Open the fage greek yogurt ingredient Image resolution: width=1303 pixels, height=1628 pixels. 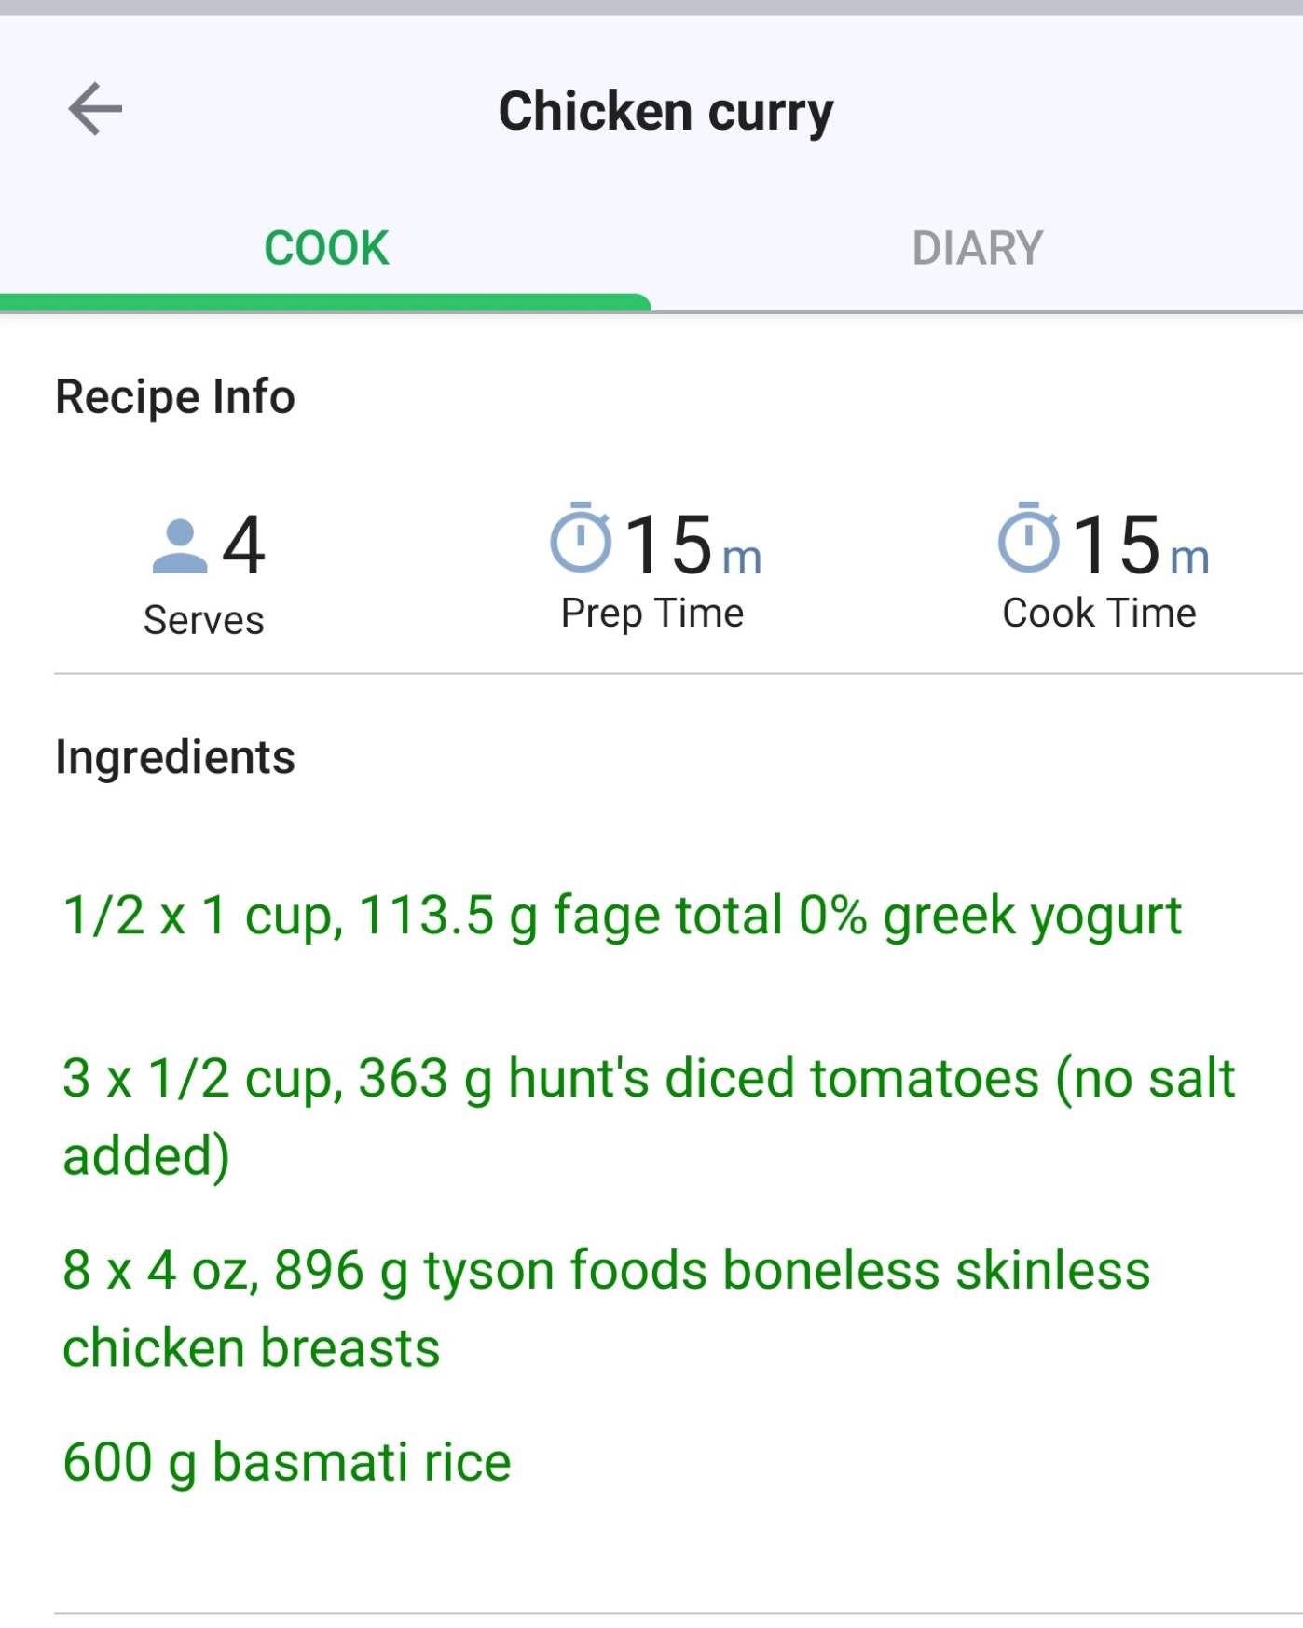click(622, 915)
